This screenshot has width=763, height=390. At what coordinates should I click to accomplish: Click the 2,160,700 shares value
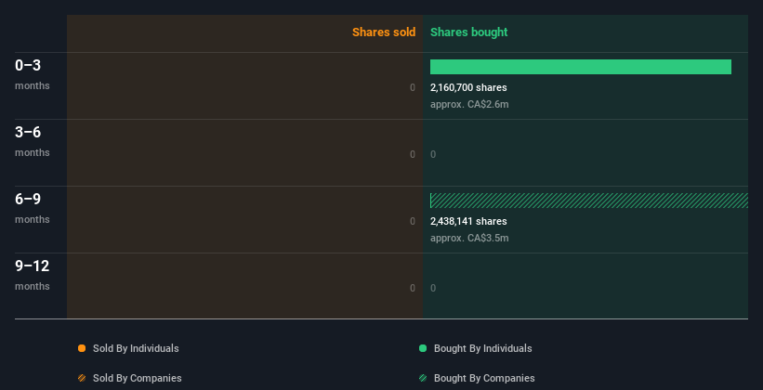click(468, 87)
